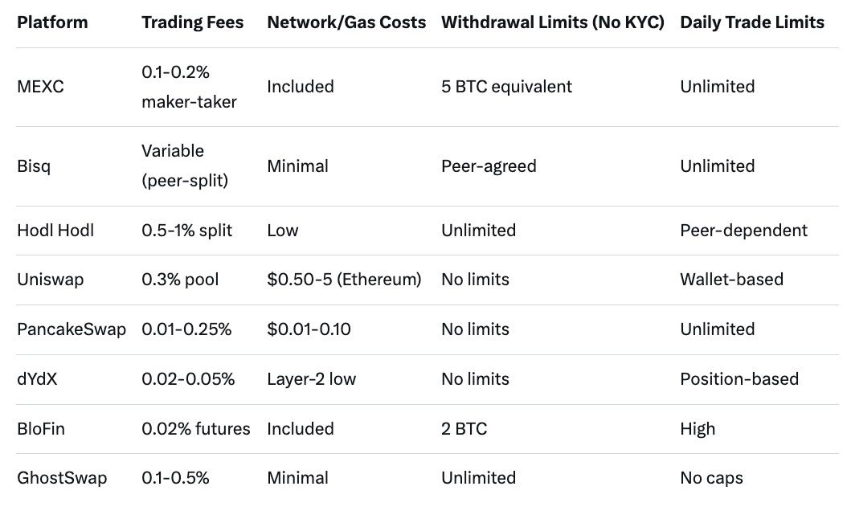Click the Network/Gas Costs column header
This screenshot has height=519, width=847.
(346, 22)
